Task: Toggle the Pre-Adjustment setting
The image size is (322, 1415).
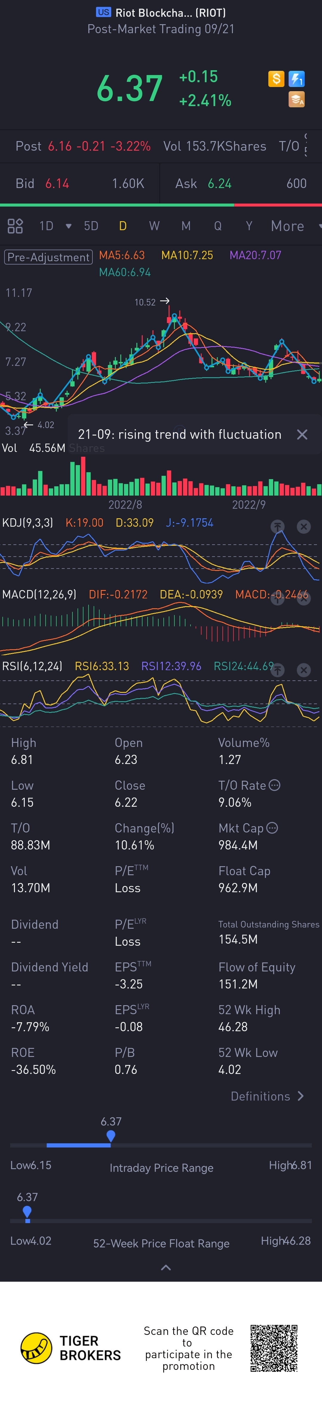Action: [x=48, y=257]
